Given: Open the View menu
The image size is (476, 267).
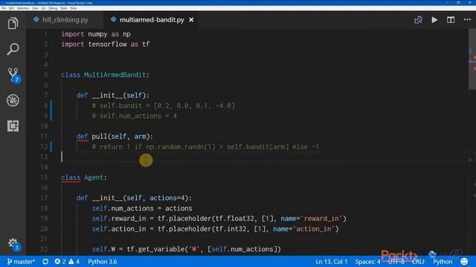Looking at the screenshot, I should tap(35, 8).
